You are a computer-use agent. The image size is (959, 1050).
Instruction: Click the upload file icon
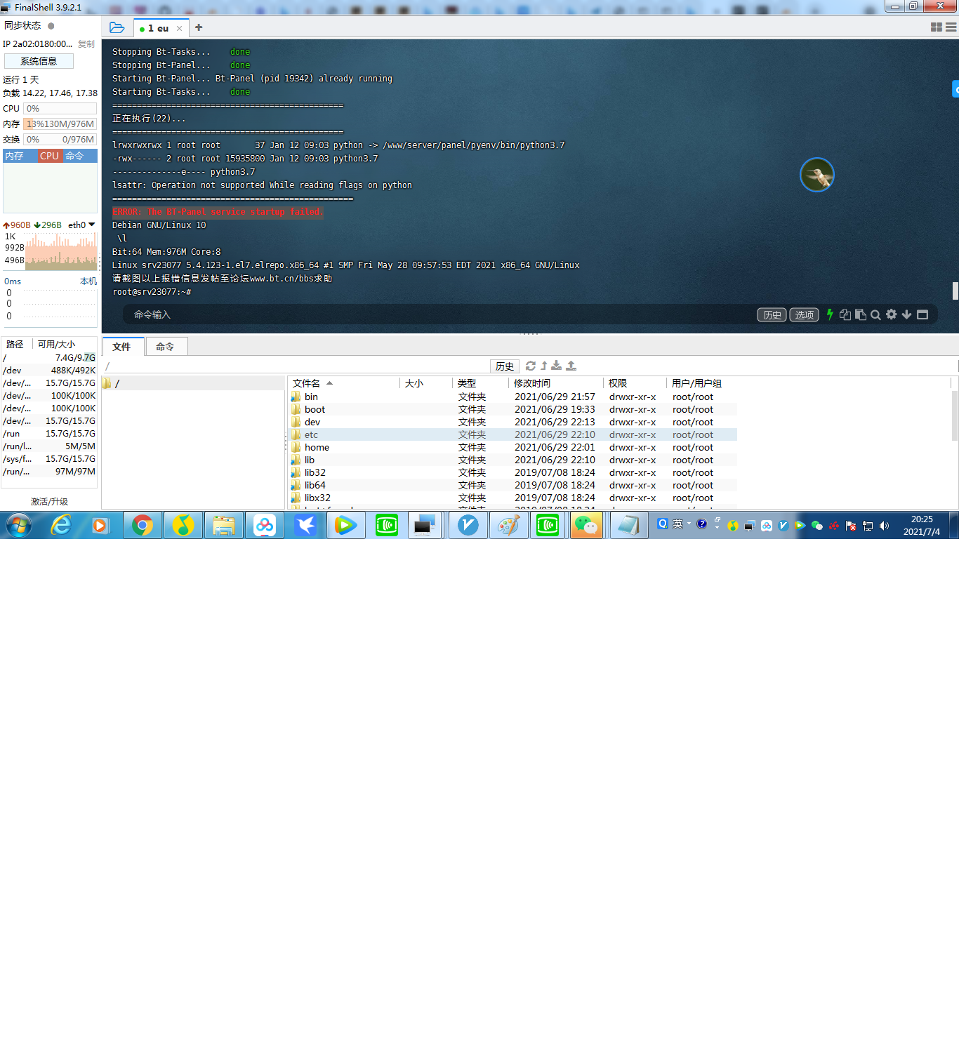point(571,366)
